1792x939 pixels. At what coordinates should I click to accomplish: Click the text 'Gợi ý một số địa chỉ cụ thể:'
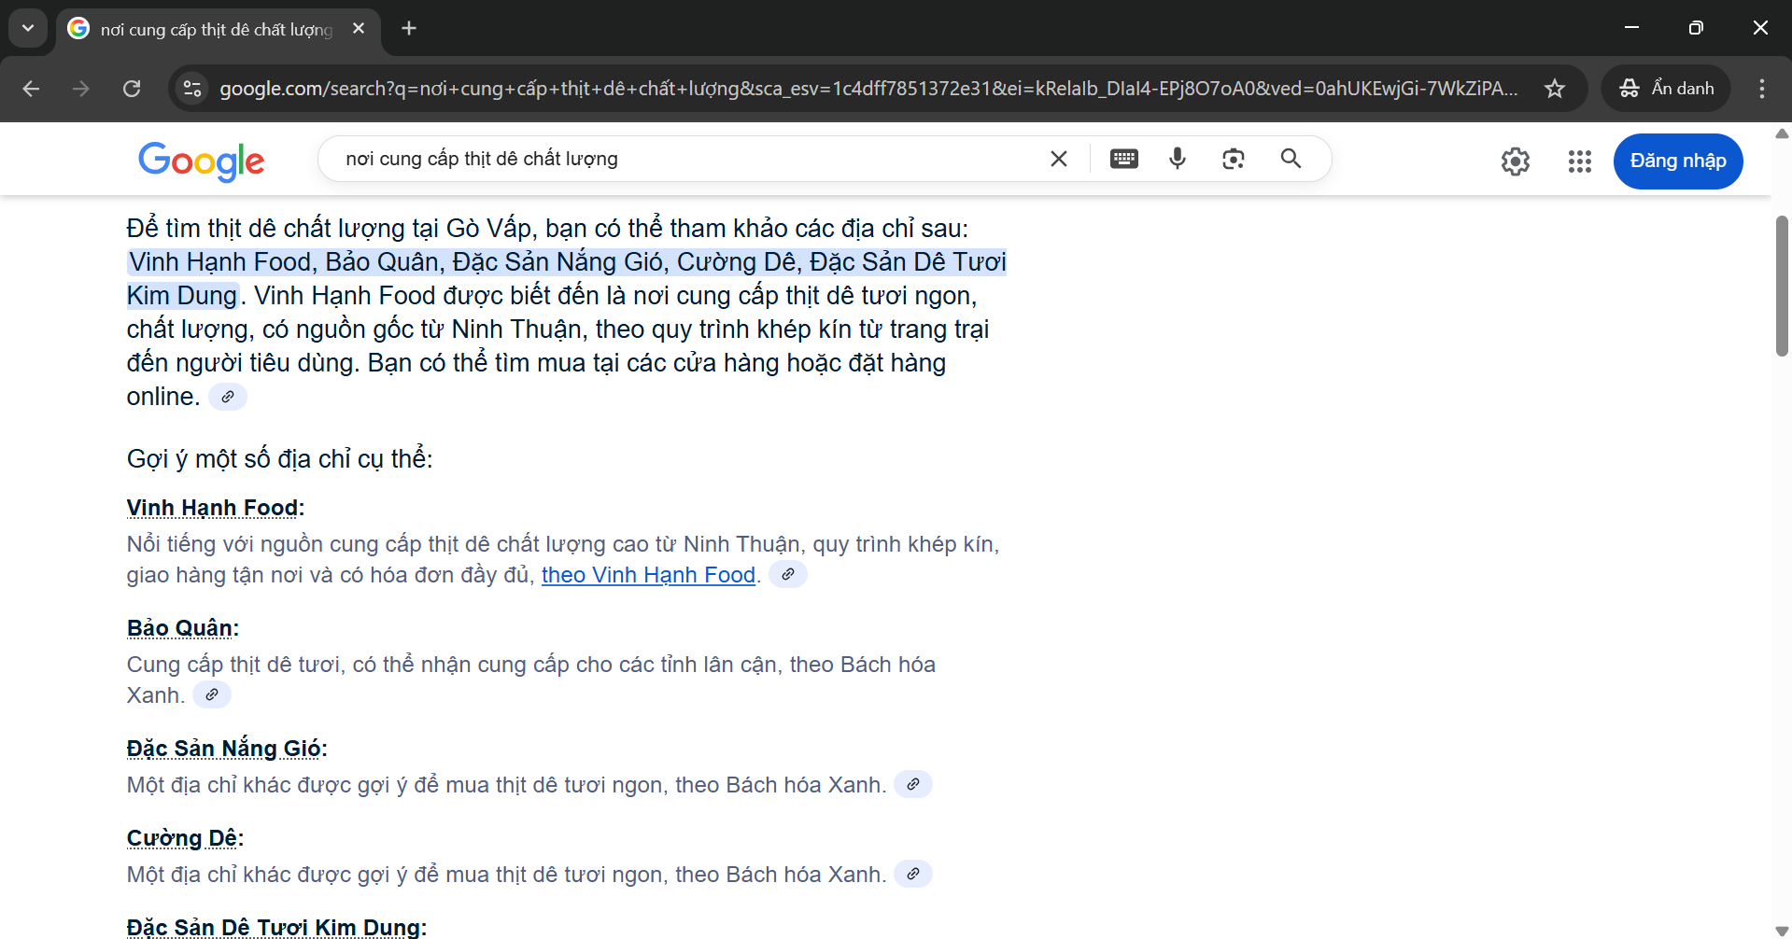tap(280, 458)
